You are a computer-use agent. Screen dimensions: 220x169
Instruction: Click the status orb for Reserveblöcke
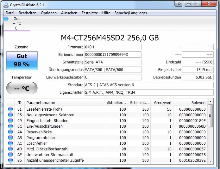(x=10, y=132)
